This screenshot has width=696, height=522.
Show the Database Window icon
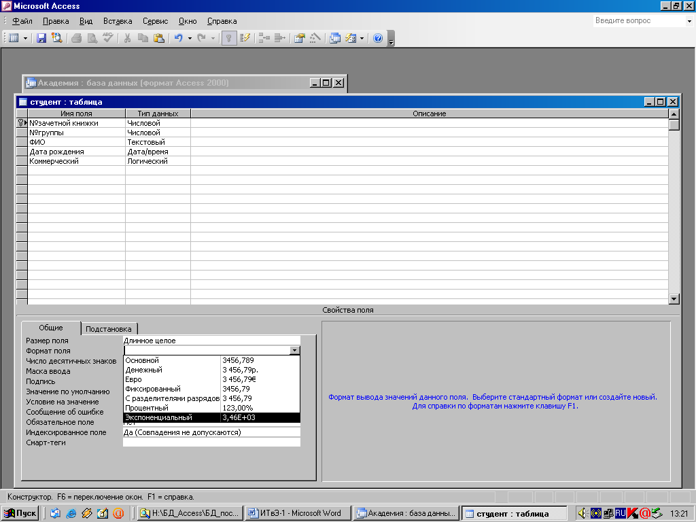tap(335, 38)
